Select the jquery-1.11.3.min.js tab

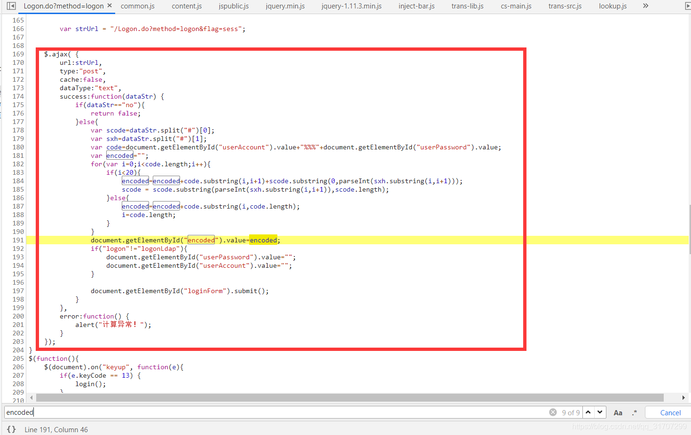pyautogui.click(x=352, y=6)
